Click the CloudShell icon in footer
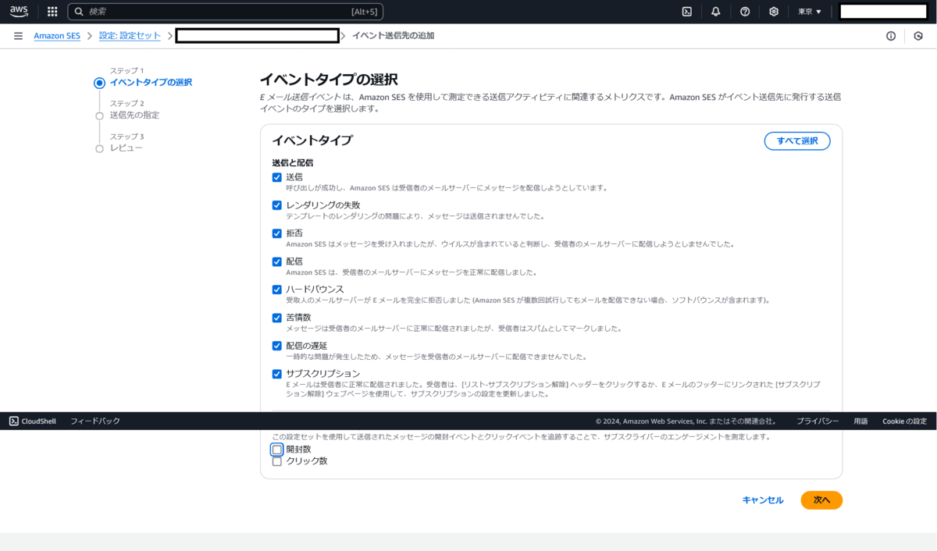Image resolution: width=937 pixels, height=551 pixels. 14,421
